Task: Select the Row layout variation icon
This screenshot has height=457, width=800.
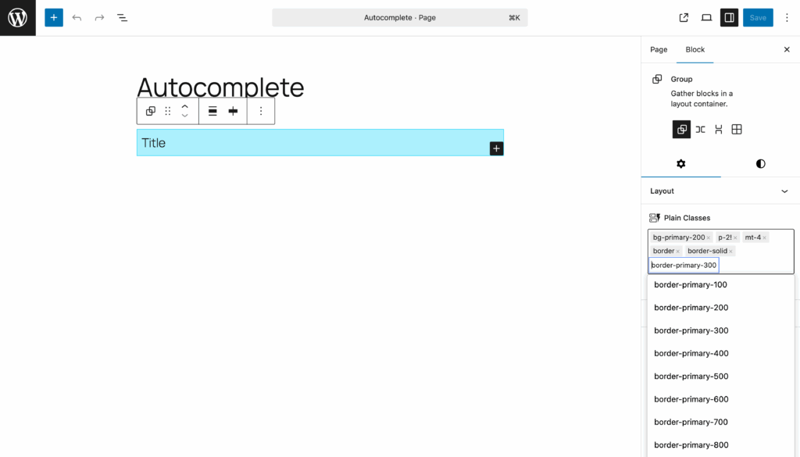Action: 700,130
